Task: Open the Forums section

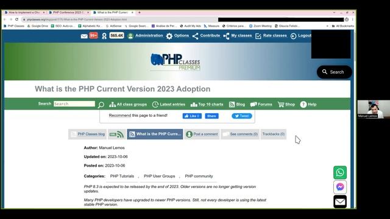Action: coord(261,105)
